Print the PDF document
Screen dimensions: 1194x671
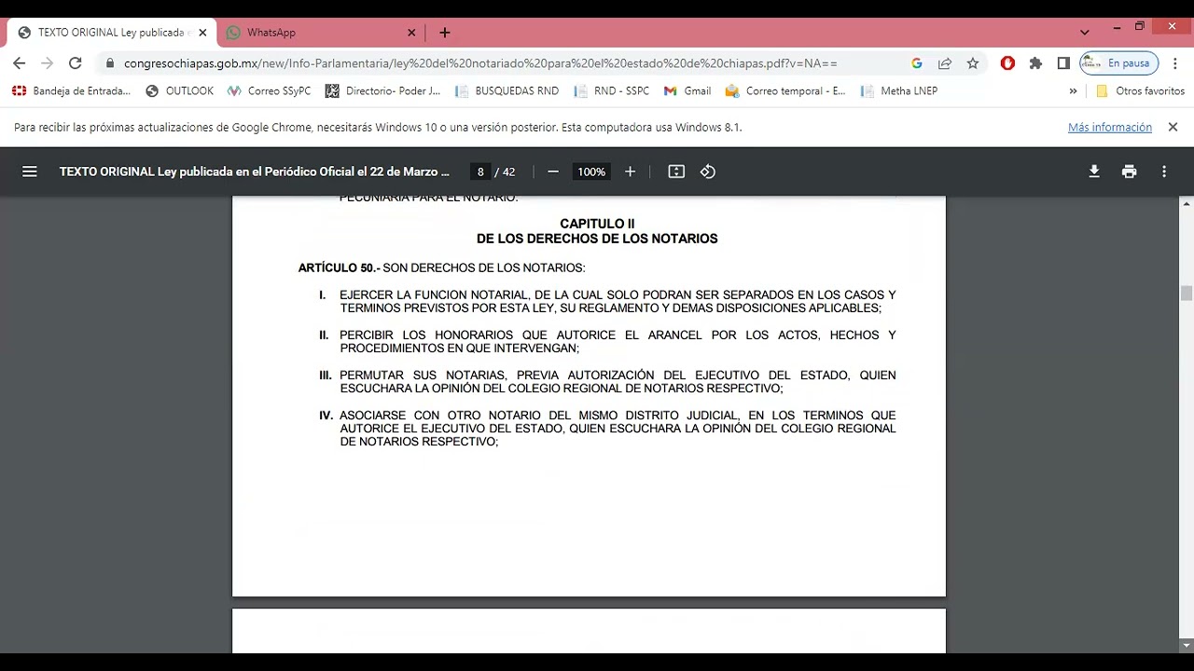tap(1130, 171)
